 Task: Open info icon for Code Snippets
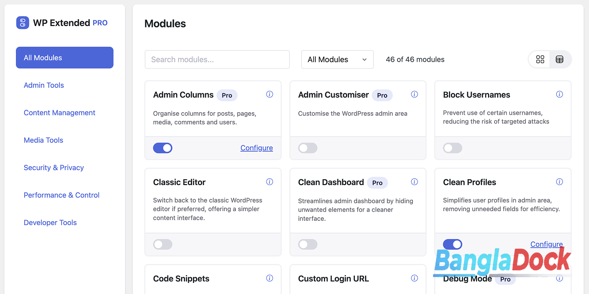[x=269, y=278]
